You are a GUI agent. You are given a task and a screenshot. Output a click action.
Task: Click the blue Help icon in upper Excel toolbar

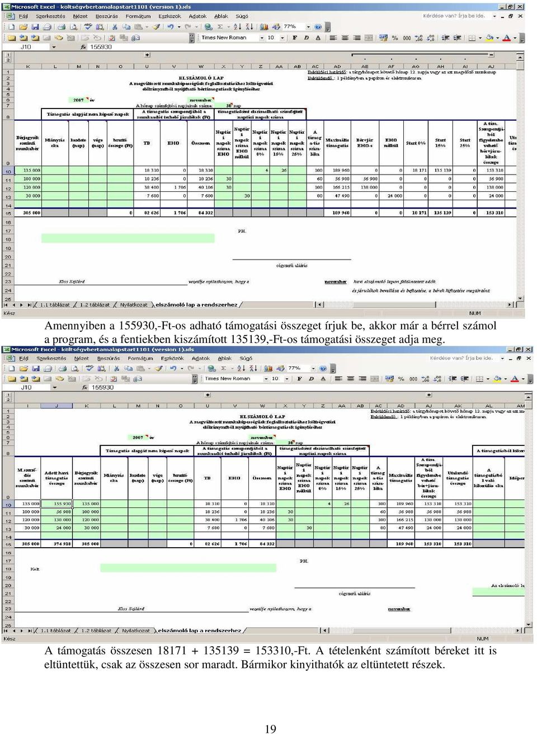318,26
